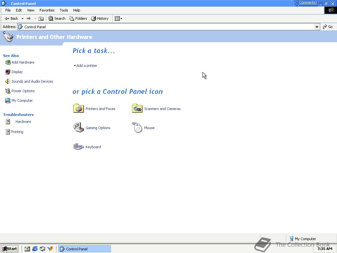The height and width of the screenshot is (253, 337).
Task: Click the Add Hardware link text
Action: 23,62
